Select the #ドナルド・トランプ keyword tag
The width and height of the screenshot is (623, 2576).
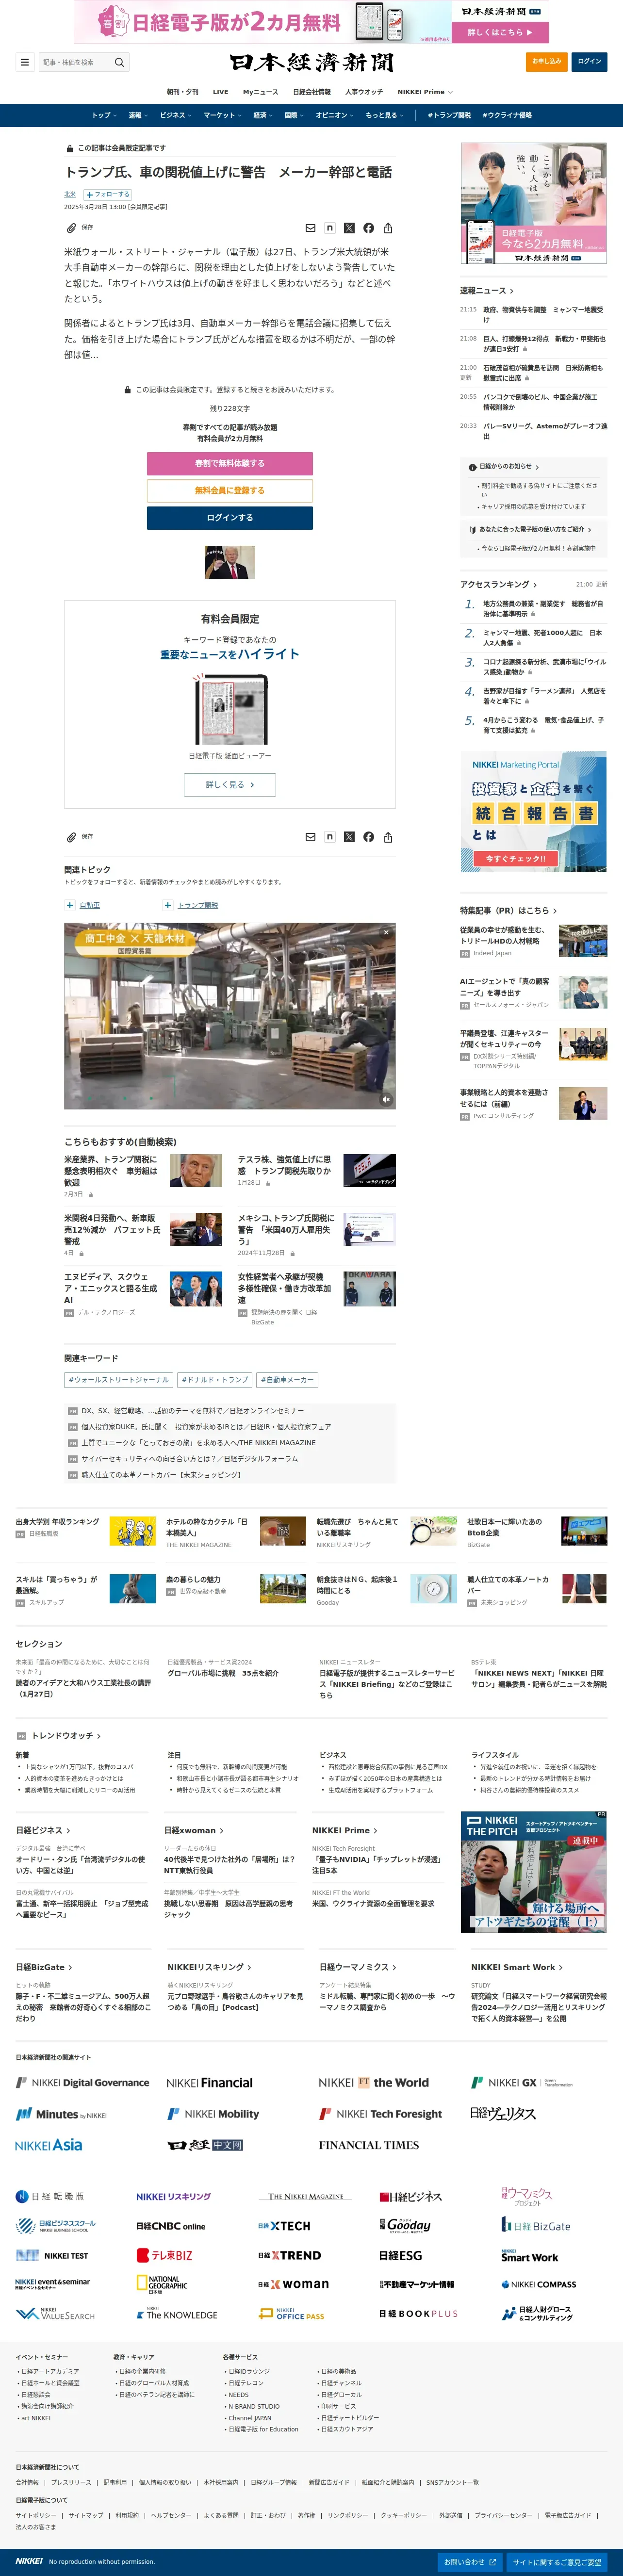(215, 1380)
